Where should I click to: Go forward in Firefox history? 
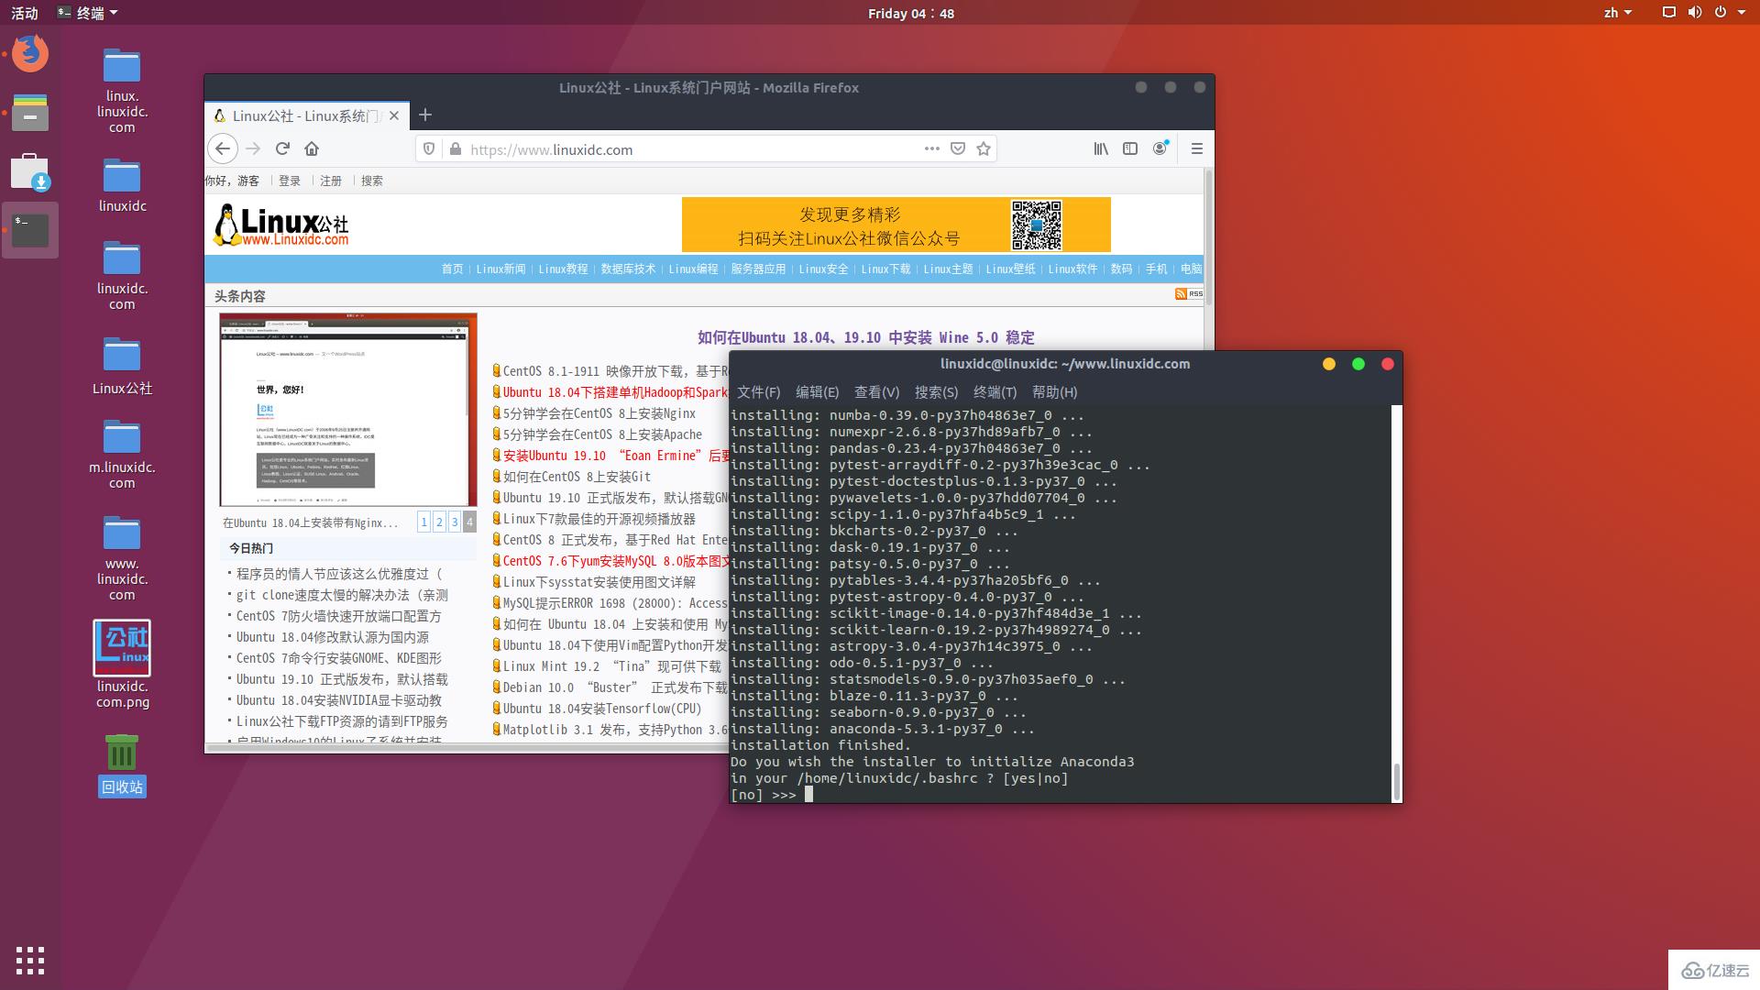(x=254, y=148)
